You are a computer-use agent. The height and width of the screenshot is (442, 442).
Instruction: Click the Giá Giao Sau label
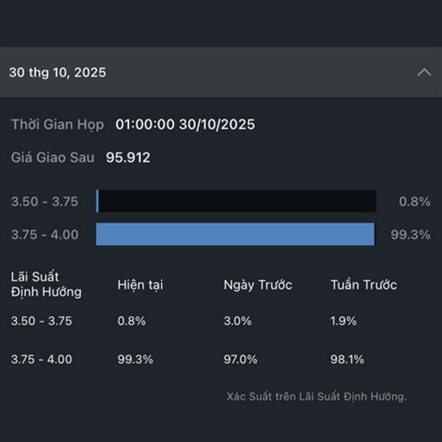(52, 157)
